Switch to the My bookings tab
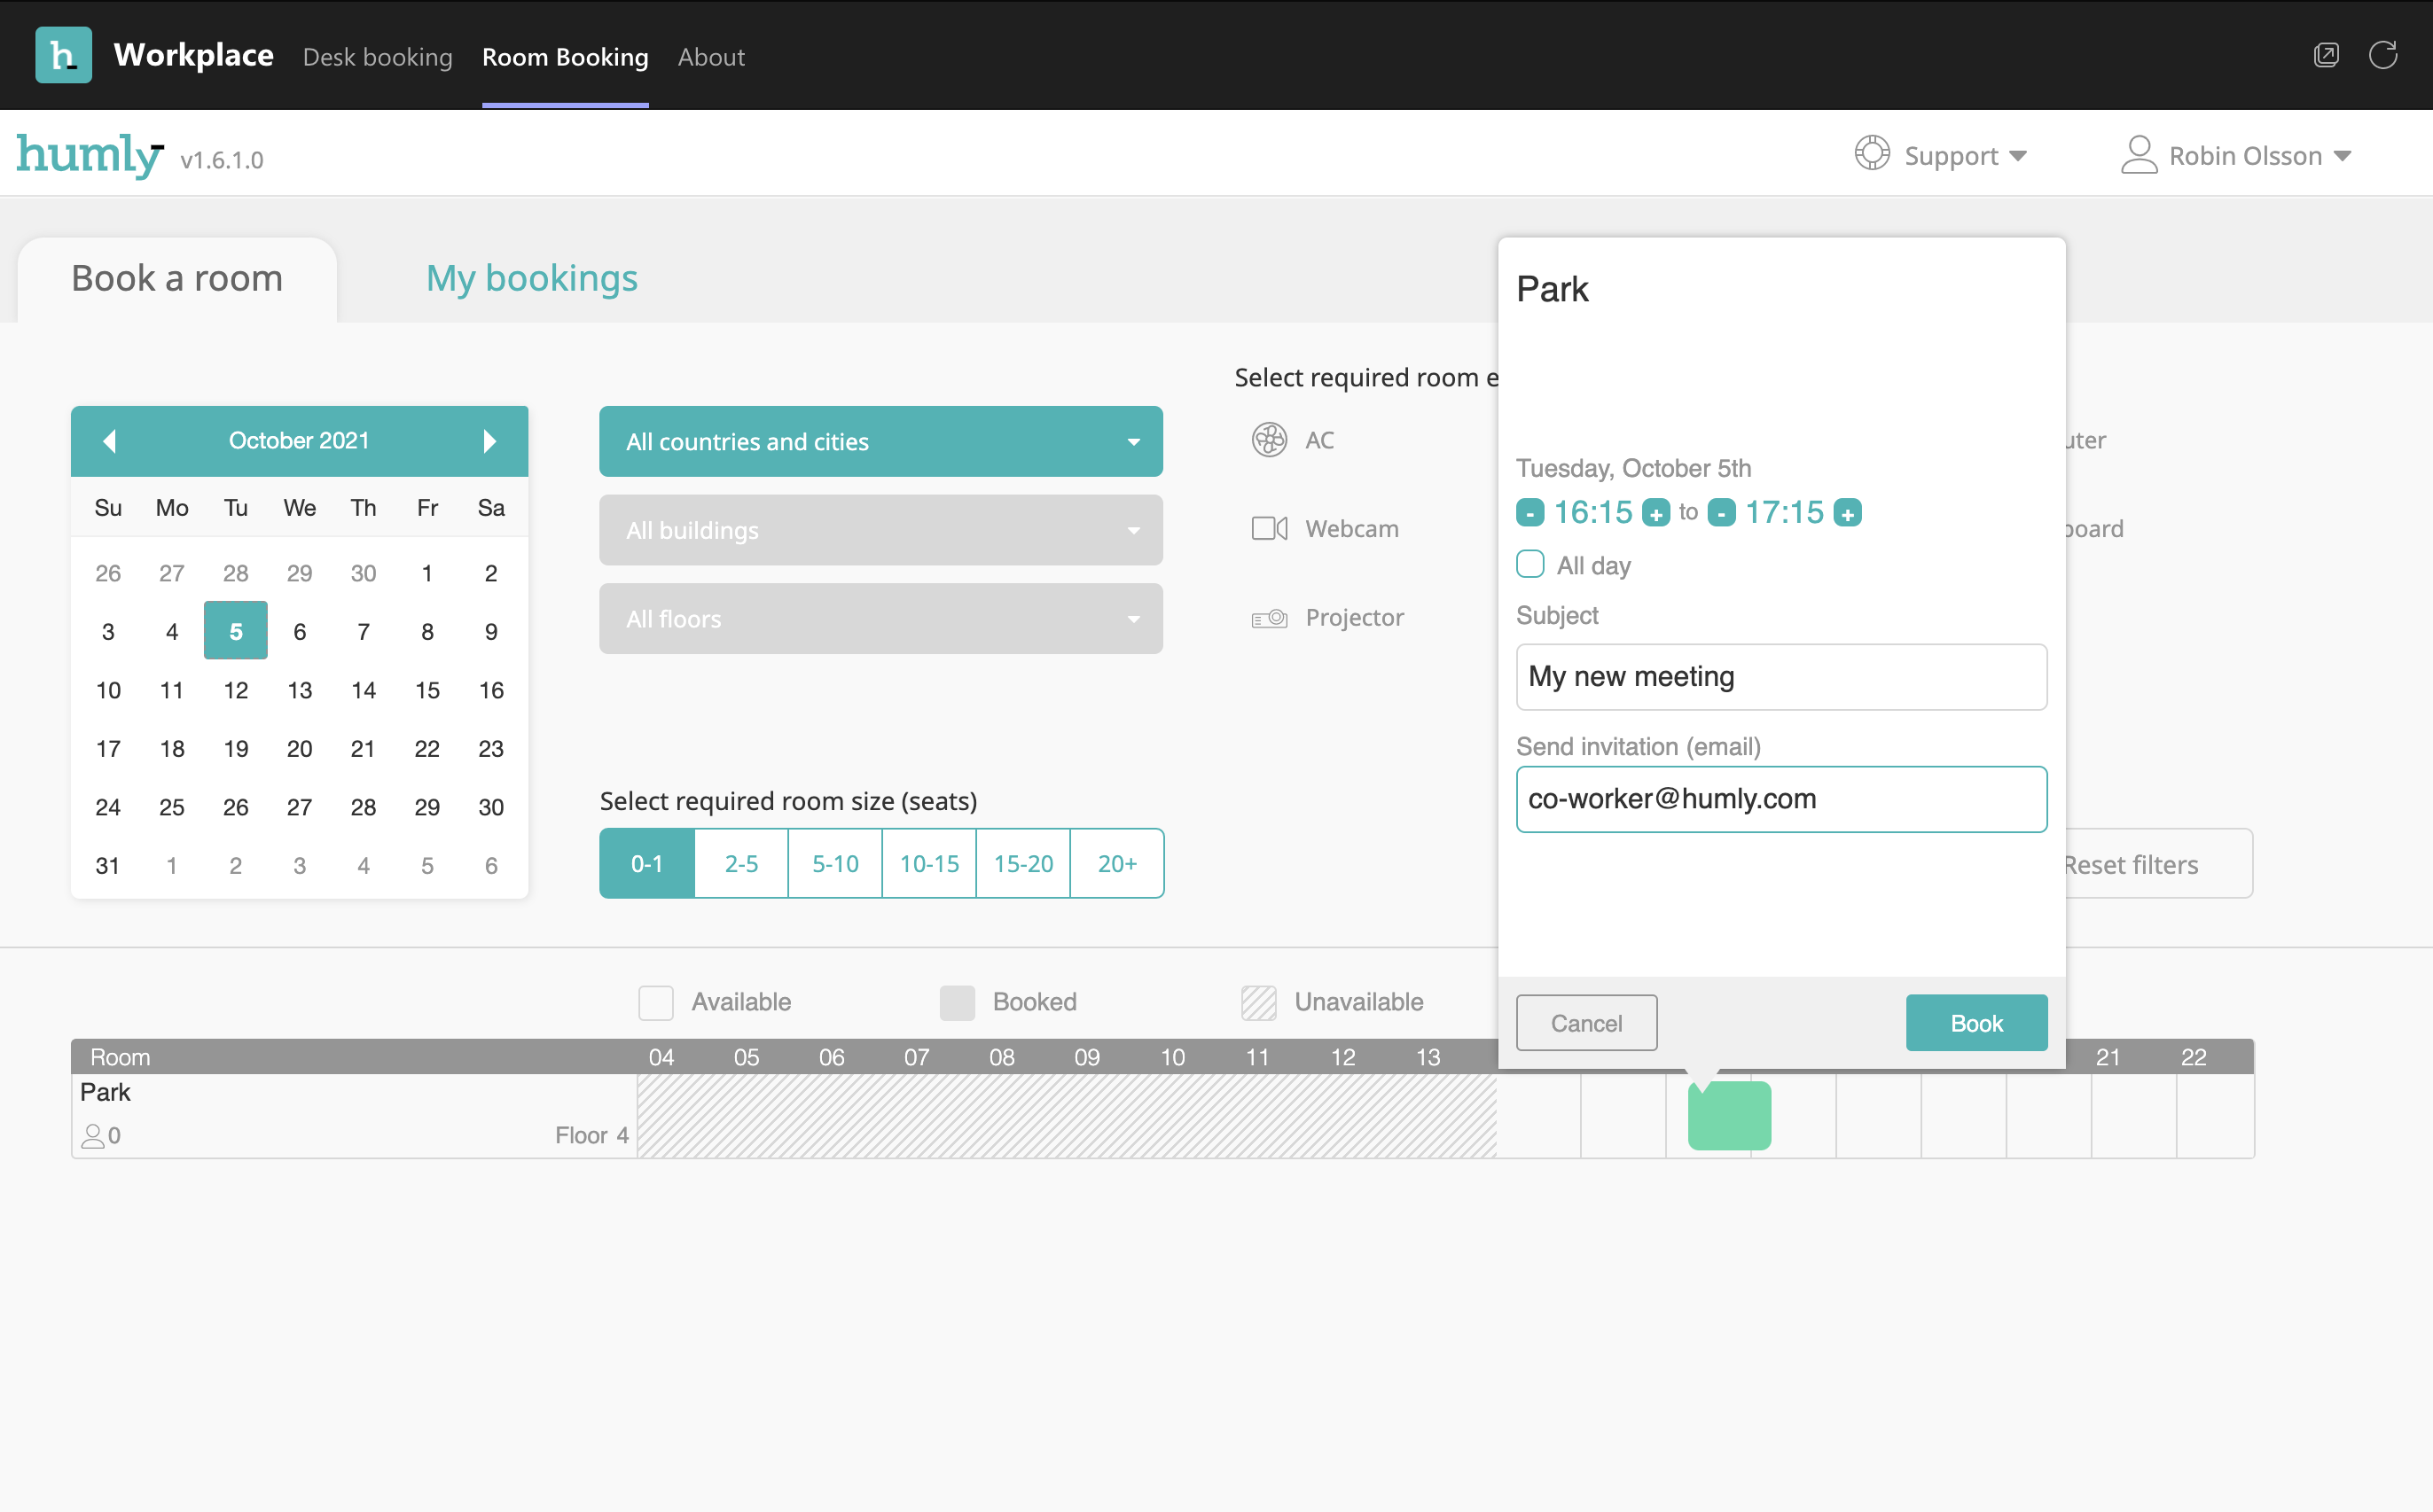Viewport: 2433px width, 1512px height. (x=531, y=278)
